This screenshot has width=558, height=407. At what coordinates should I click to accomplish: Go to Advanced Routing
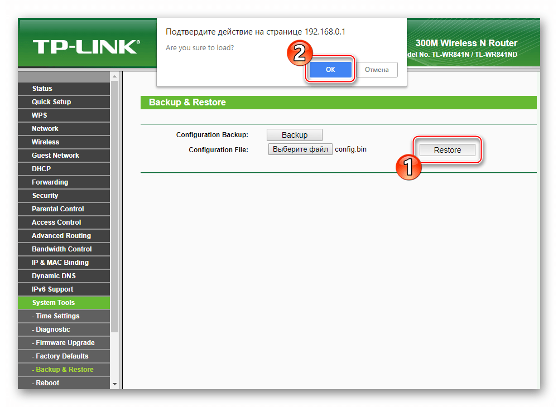(x=64, y=236)
